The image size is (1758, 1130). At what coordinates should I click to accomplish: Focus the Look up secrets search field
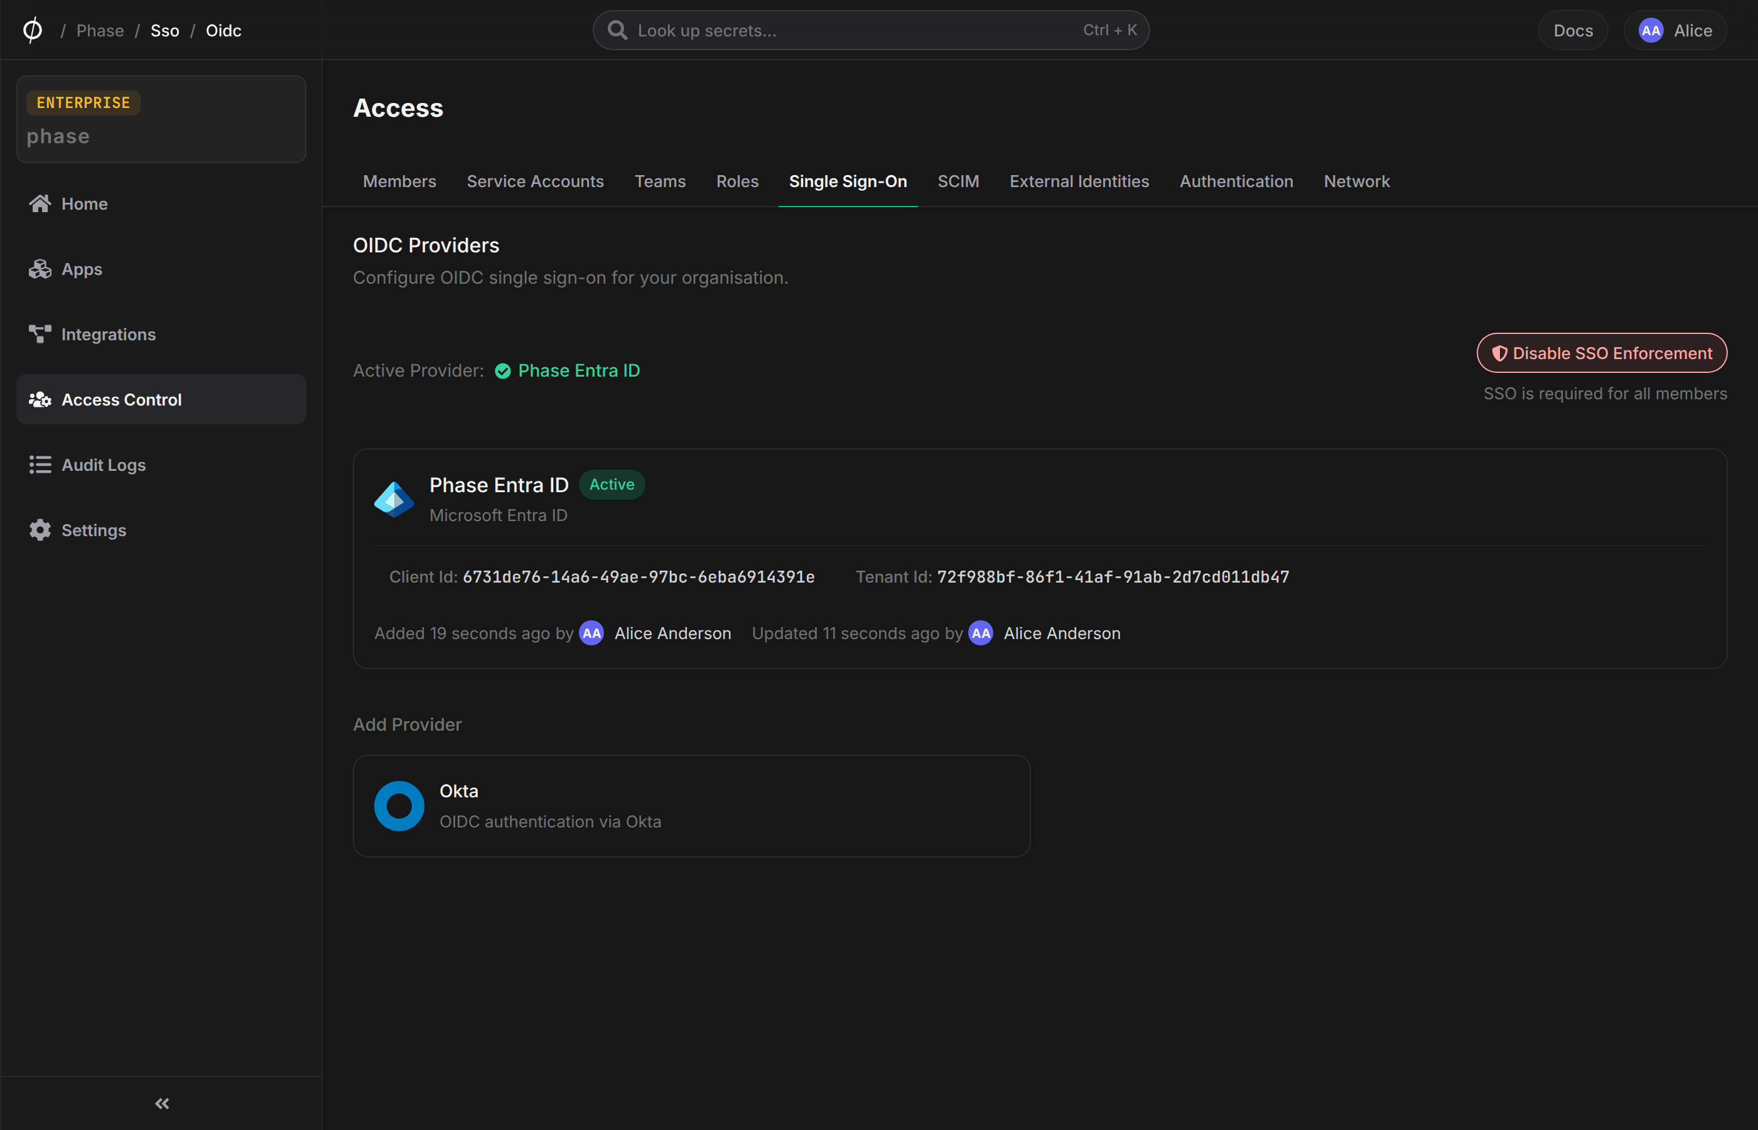pos(870,30)
